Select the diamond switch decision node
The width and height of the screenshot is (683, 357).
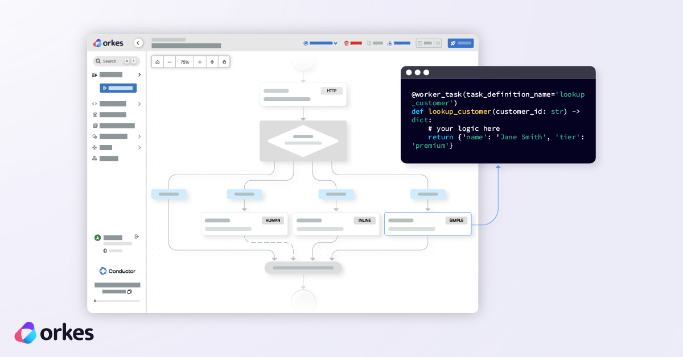click(x=303, y=140)
